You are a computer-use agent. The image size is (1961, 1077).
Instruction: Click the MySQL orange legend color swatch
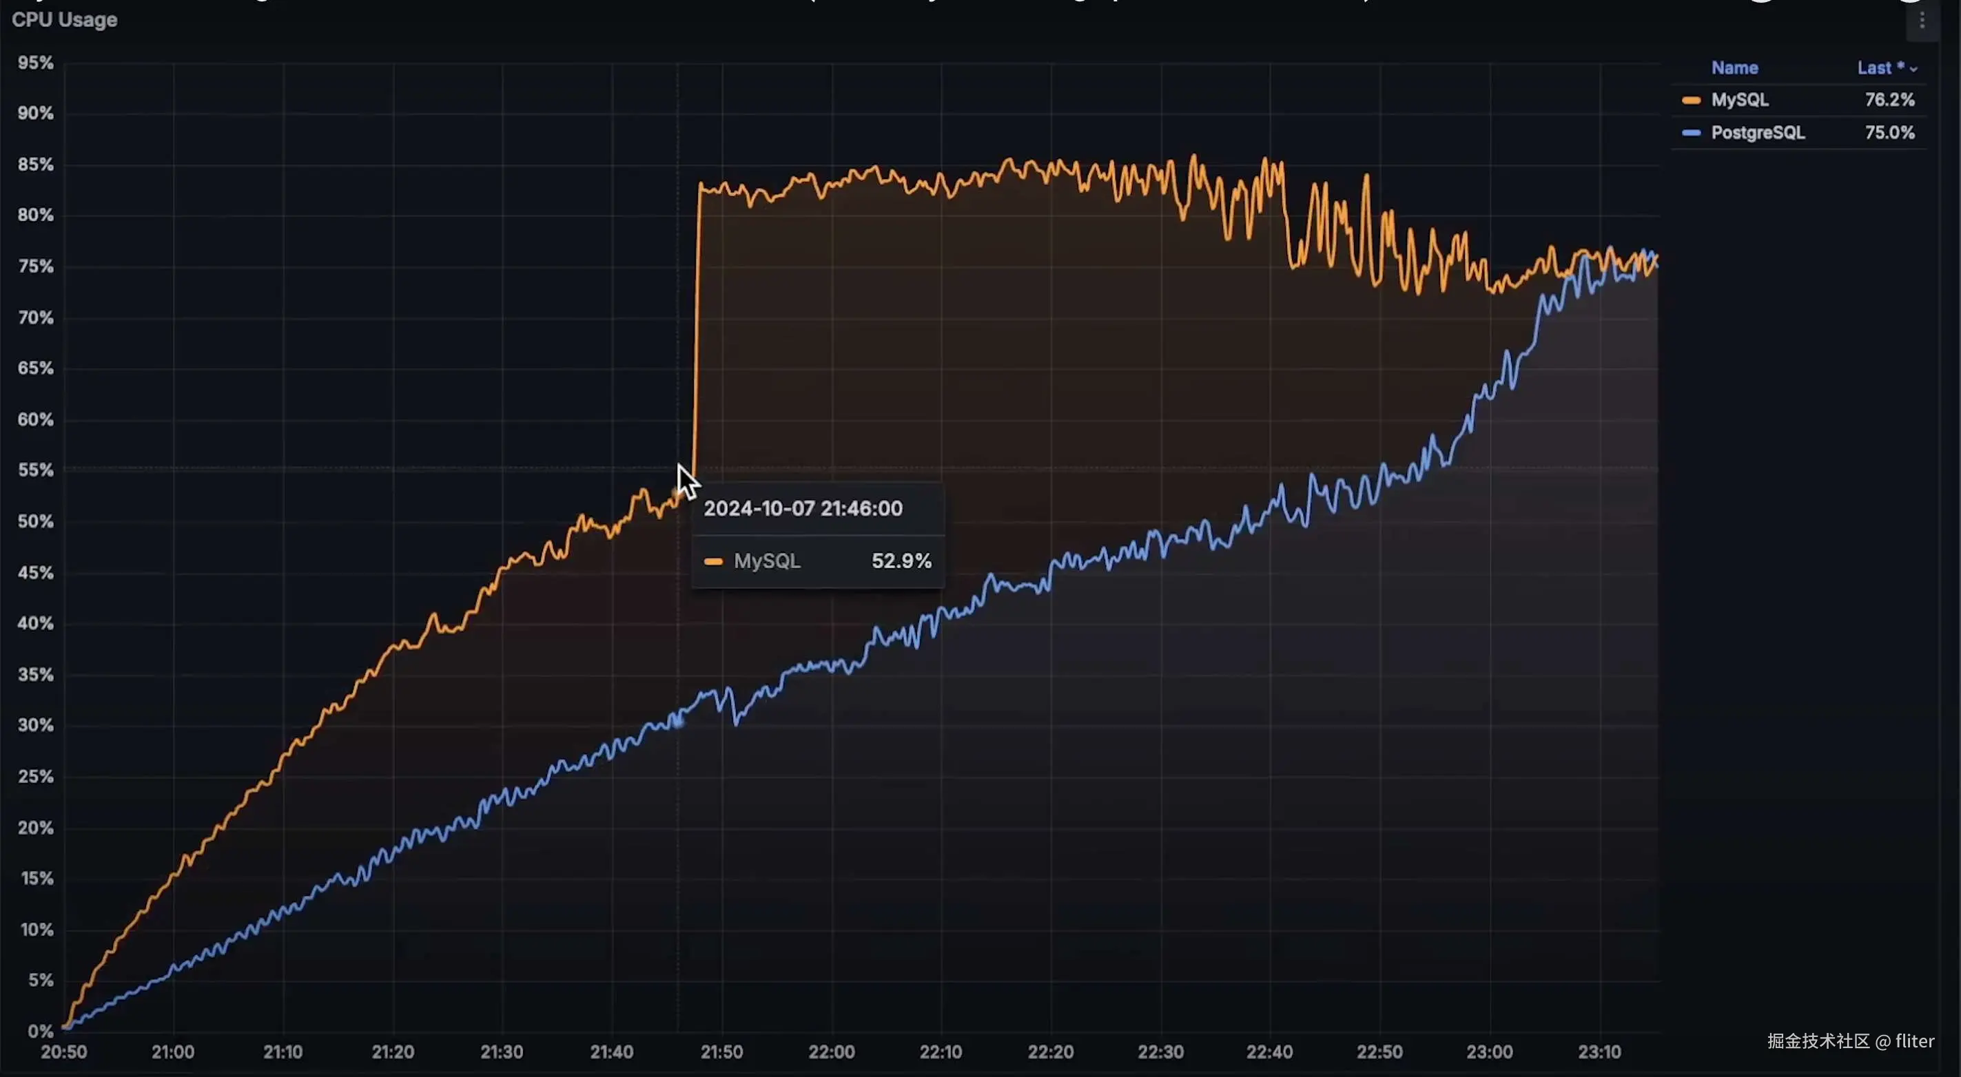tap(1691, 101)
